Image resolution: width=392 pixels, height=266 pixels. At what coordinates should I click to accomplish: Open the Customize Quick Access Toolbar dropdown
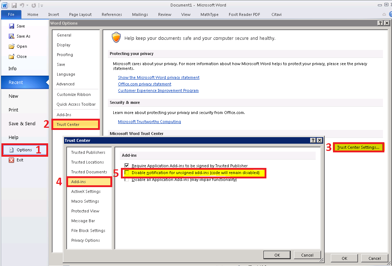pos(42,5)
